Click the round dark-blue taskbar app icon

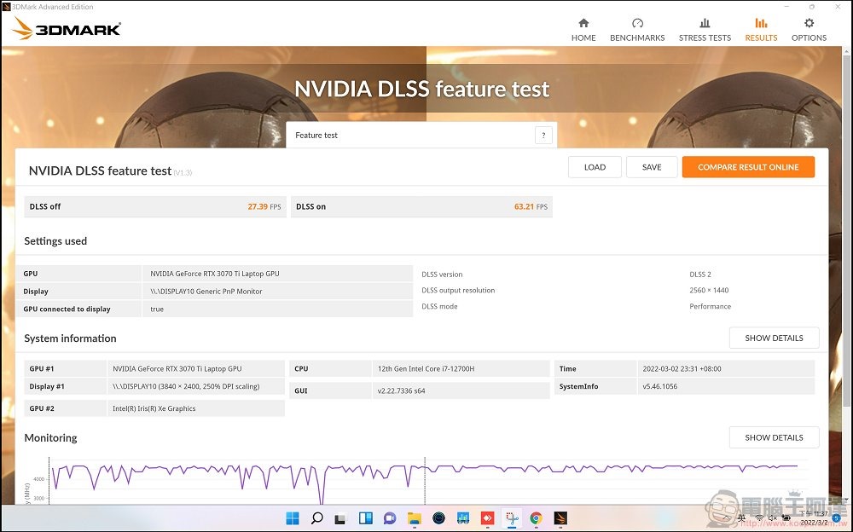(x=438, y=518)
